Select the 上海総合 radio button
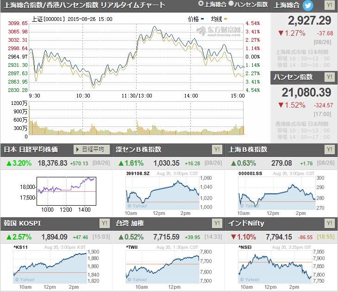 [x=200, y=4]
